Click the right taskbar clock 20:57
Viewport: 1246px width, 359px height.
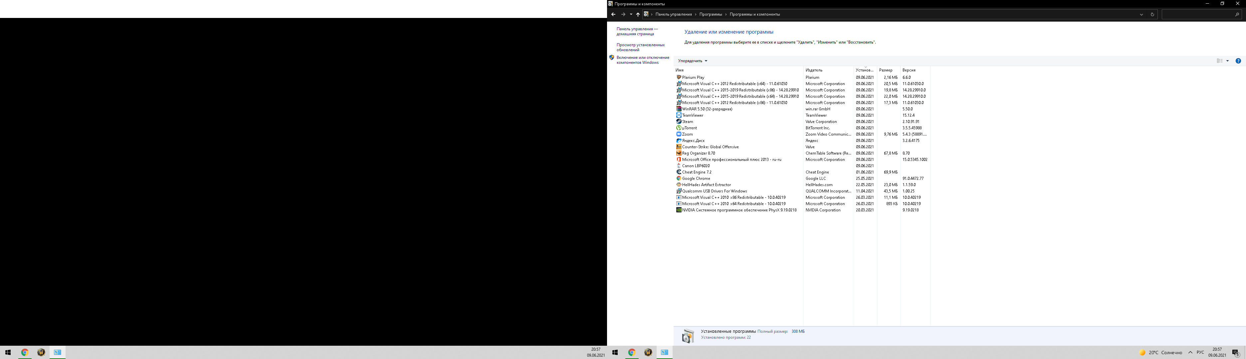point(1217,352)
